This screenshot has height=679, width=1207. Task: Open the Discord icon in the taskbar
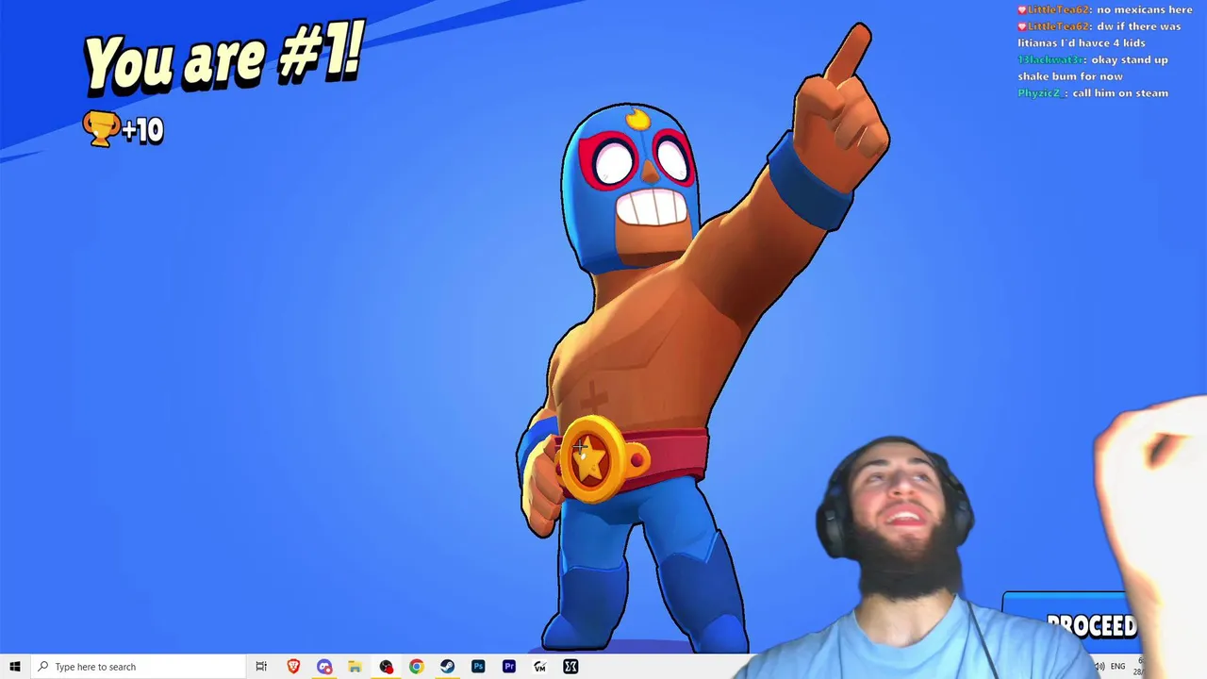(x=324, y=667)
